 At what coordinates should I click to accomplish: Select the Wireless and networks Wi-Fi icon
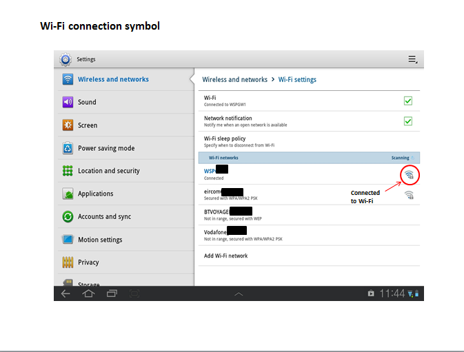[x=68, y=79]
